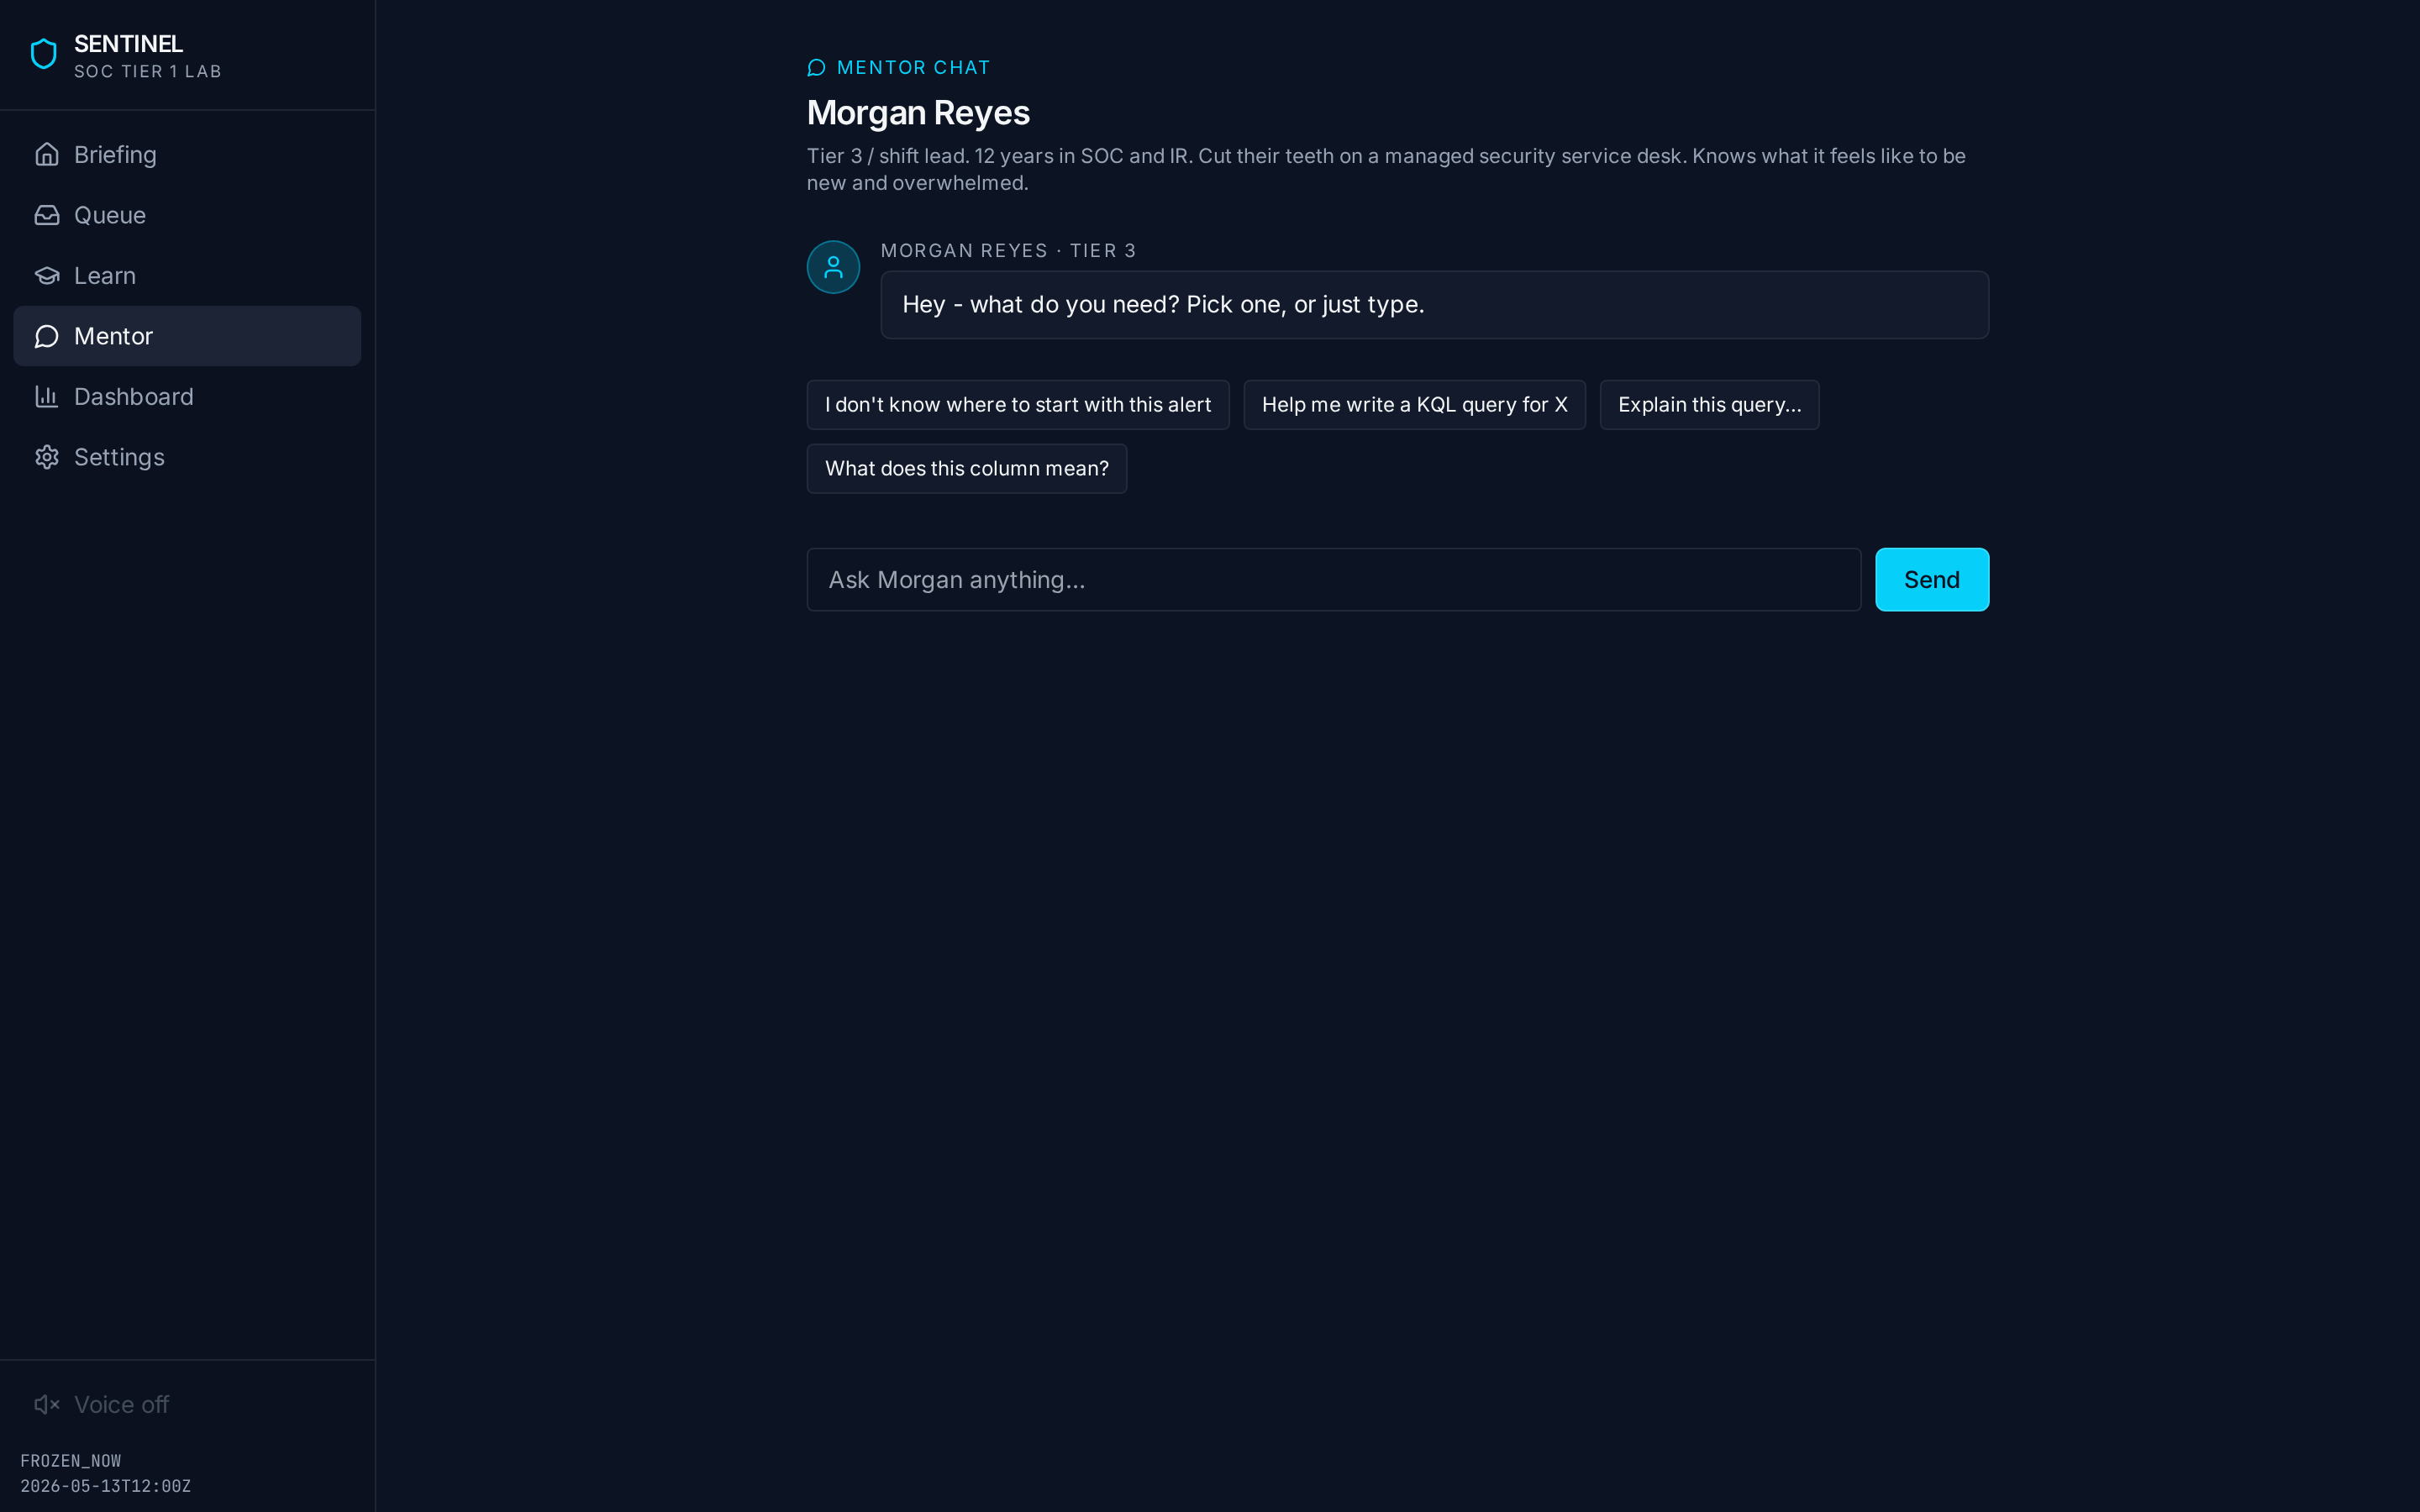Click the "Hey - what do you need?" message bubble
The image size is (2420, 1512).
click(x=1434, y=305)
